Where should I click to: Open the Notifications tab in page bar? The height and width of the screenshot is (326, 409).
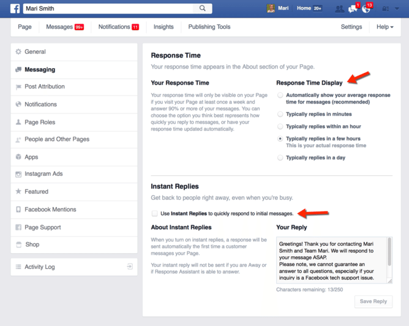click(118, 27)
